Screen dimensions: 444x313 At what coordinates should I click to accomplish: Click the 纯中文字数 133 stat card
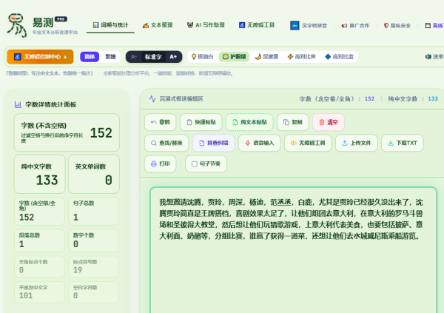point(40,174)
